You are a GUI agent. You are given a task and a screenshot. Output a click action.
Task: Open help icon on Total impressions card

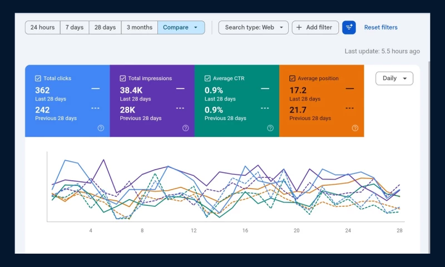186,128
